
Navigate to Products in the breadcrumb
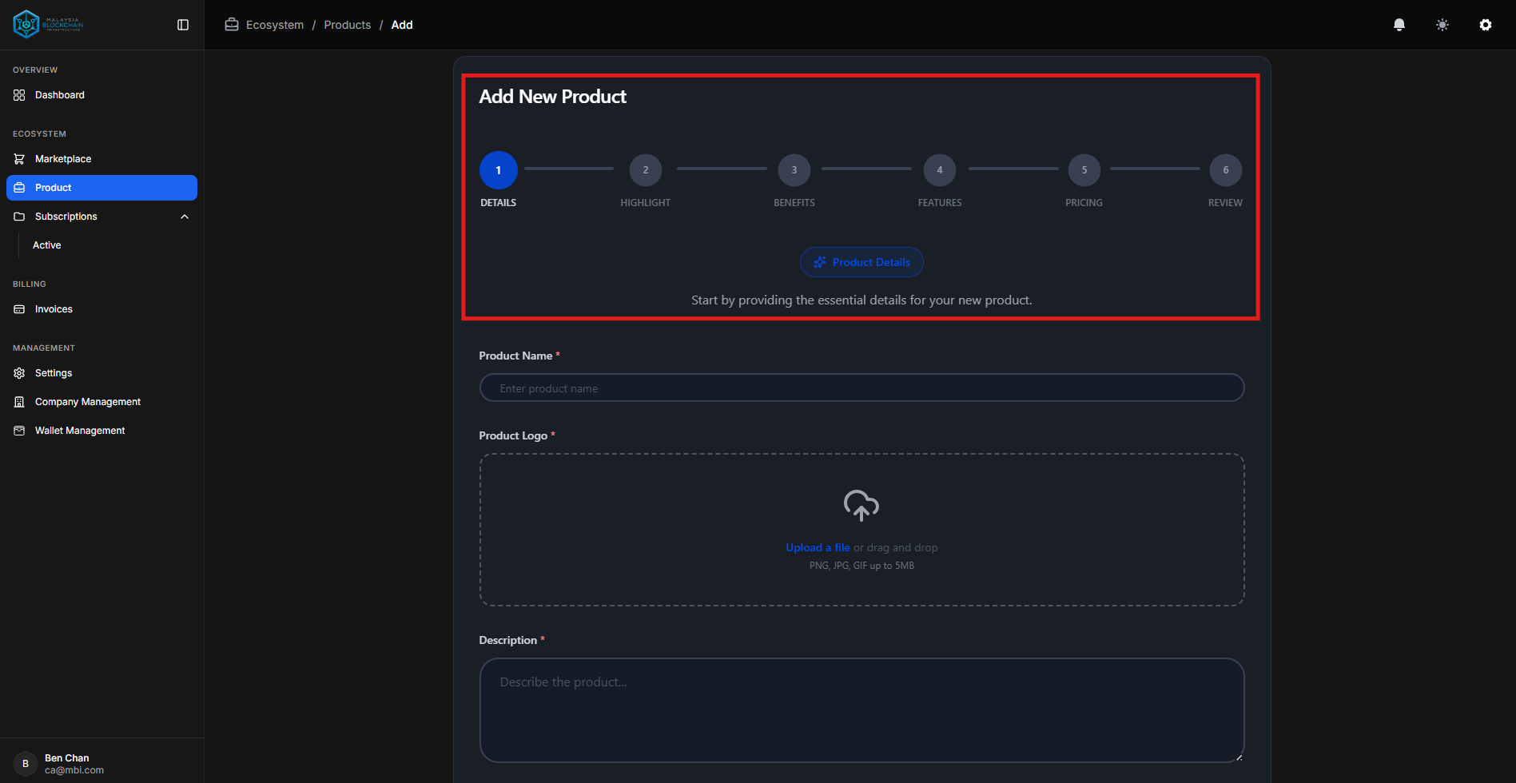[347, 25]
